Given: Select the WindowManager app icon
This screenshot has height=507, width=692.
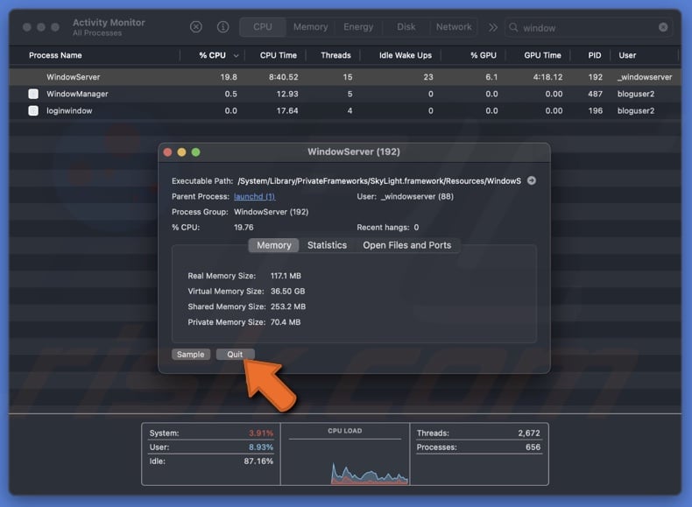Looking at the screenshot, I should [33, 94].
